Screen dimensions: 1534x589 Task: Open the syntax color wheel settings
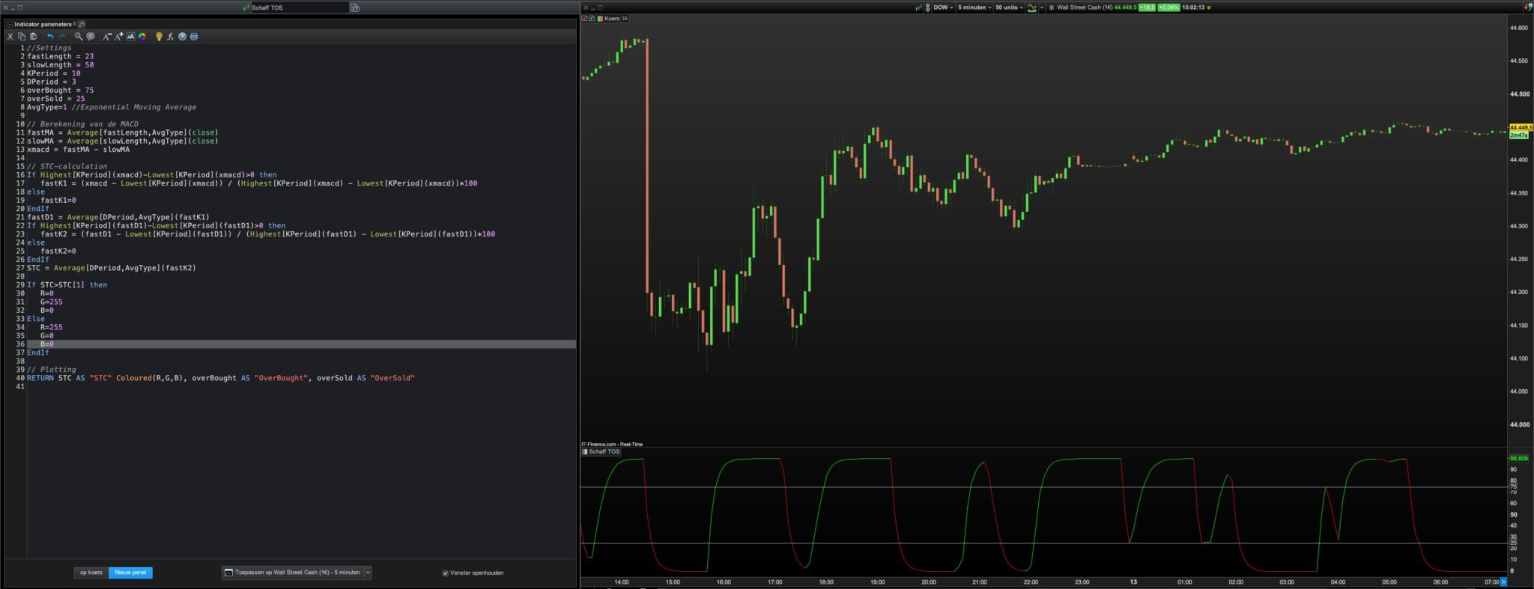(142, 36)
